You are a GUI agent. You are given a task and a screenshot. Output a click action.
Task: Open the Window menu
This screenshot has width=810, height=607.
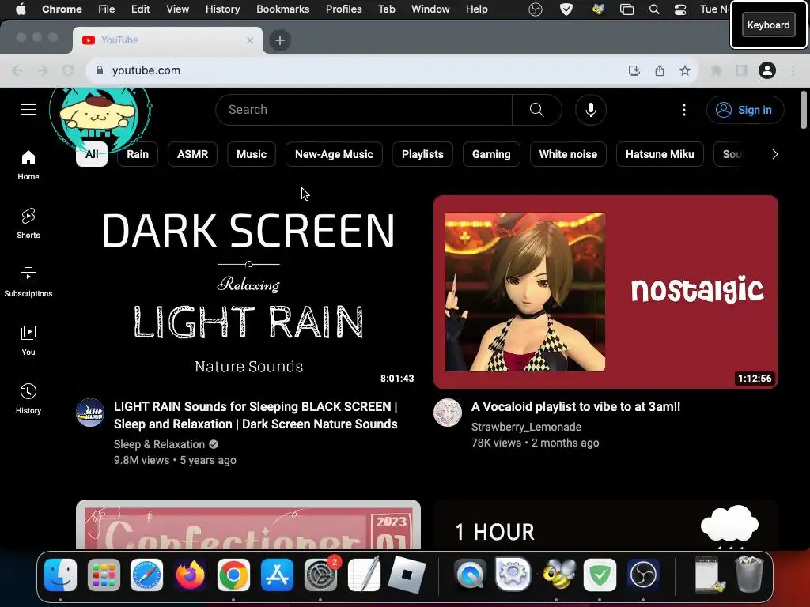(x=430, y=9)
